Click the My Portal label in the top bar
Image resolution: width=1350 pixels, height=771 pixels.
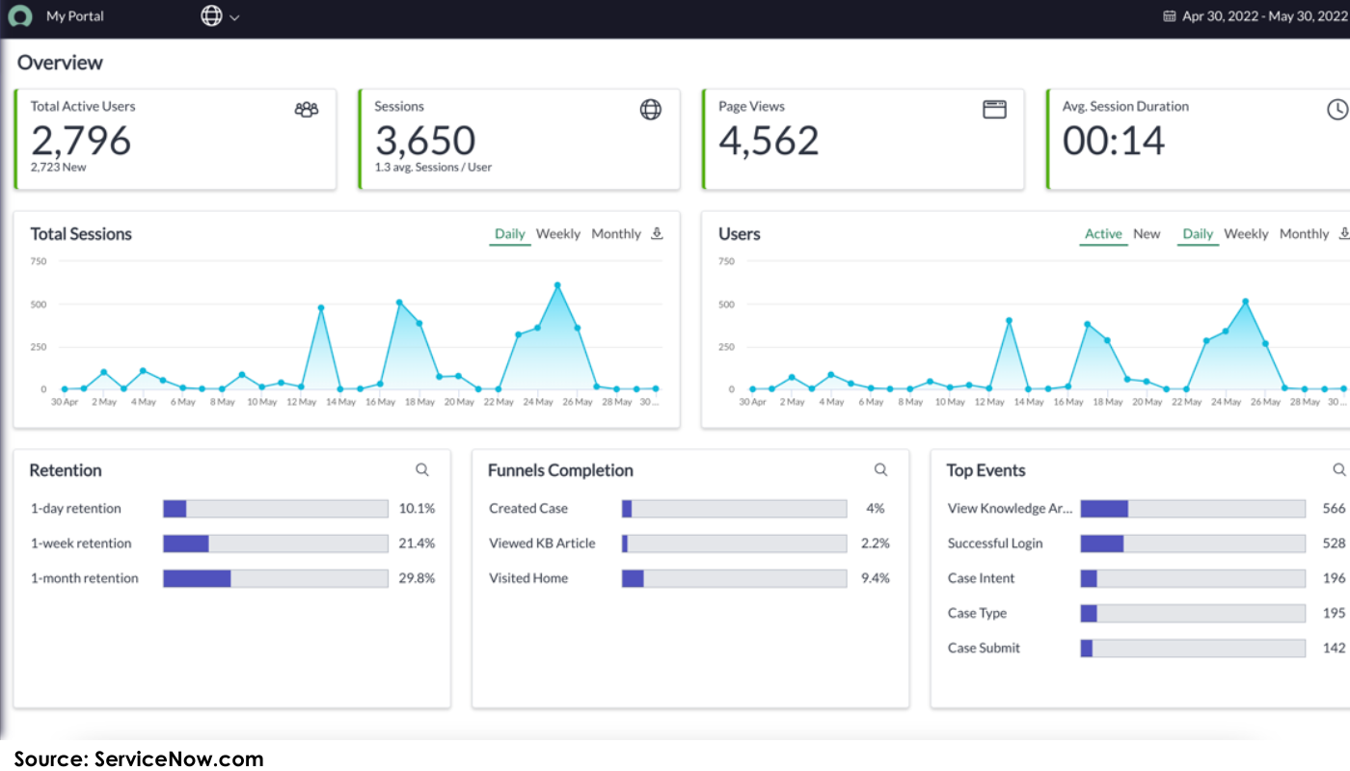[75, 16]
